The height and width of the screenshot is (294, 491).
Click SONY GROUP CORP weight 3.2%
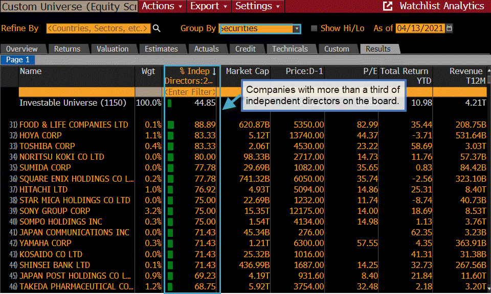pyautogui.click(x=153, y=211)
